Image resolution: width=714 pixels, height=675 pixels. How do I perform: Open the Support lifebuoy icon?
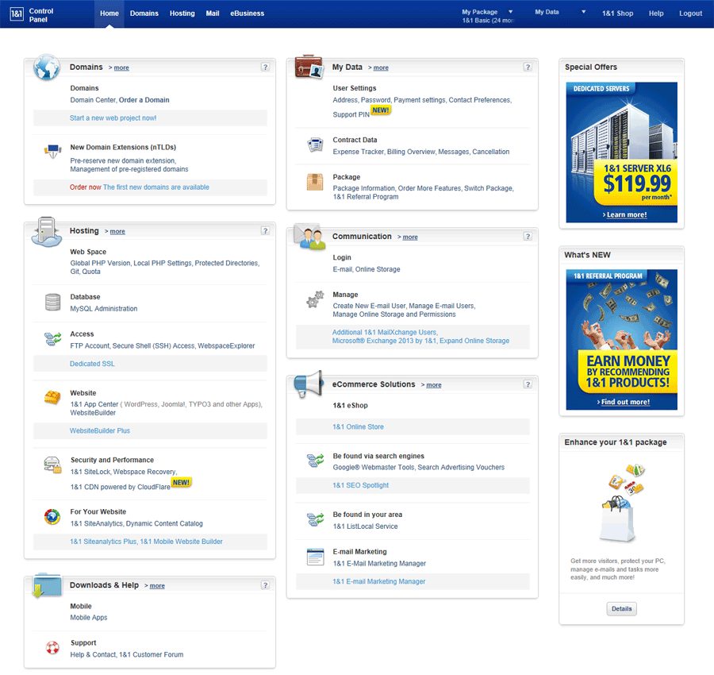[x=53, y=648]
